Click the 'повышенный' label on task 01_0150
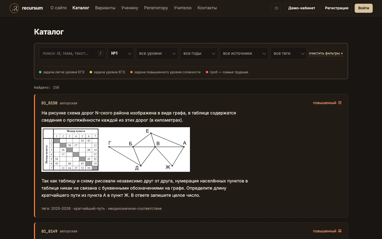 click(x=324, y=103)
